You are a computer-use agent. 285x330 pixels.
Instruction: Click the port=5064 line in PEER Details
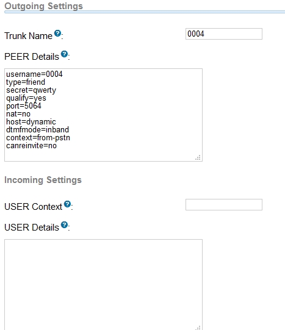click(24, 106)
